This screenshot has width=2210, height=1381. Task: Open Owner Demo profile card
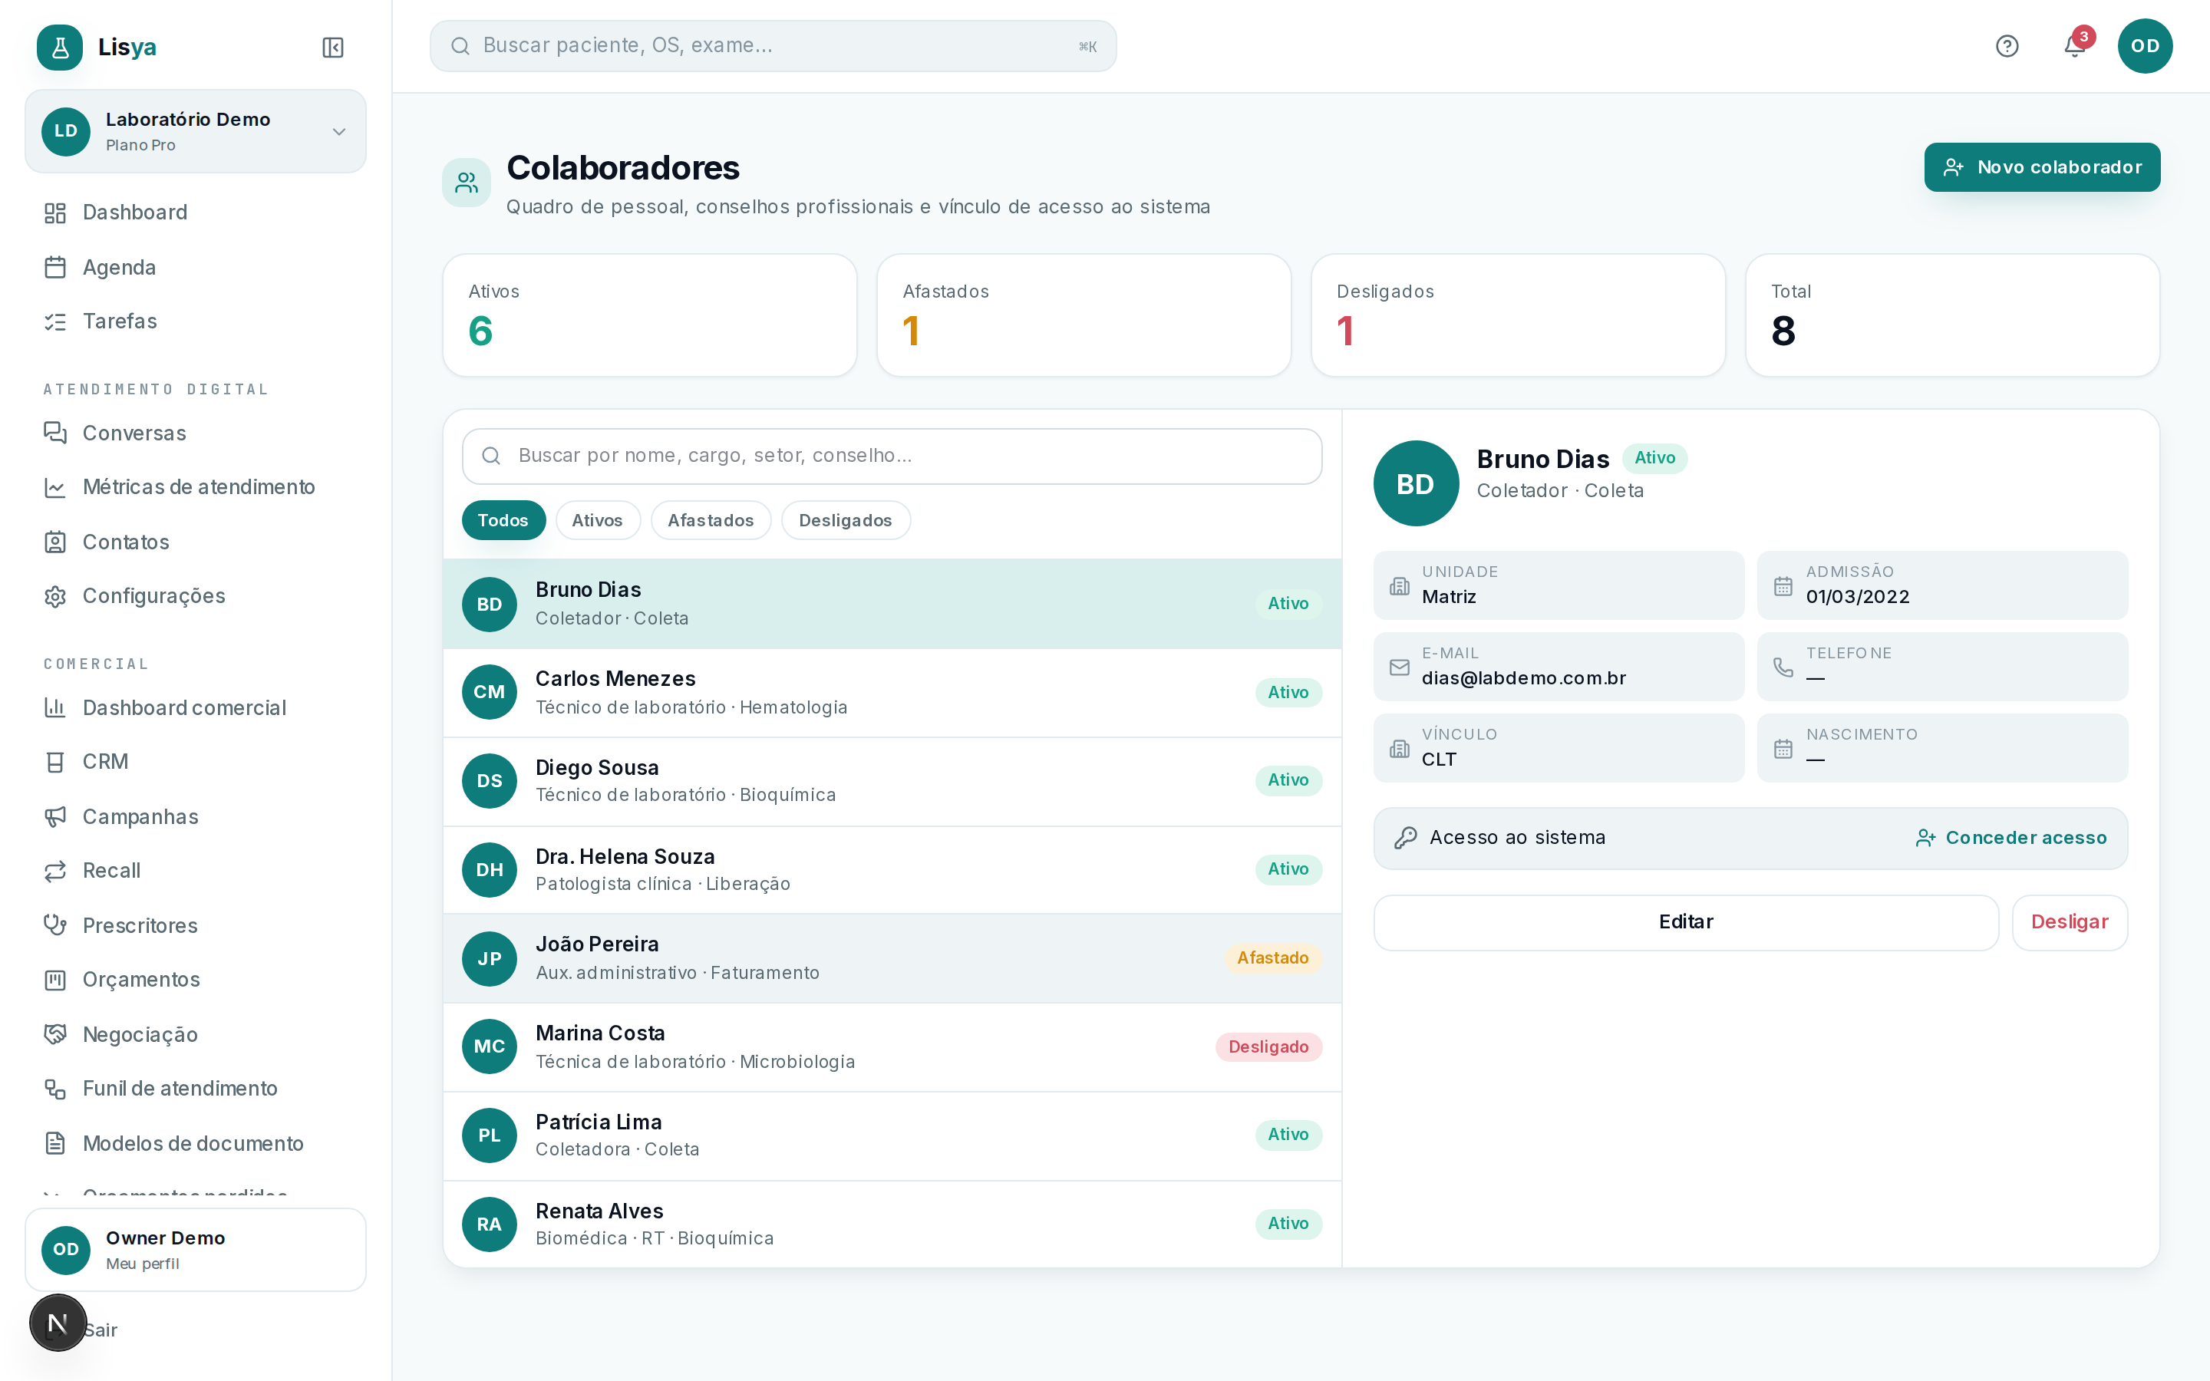pyautogui.click(x=196, y=1250)
